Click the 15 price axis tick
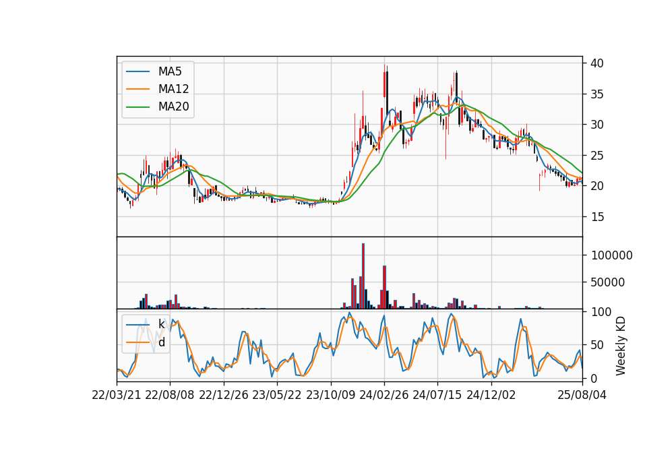Viewport: 647px width, 465px height. coord(597,216)
